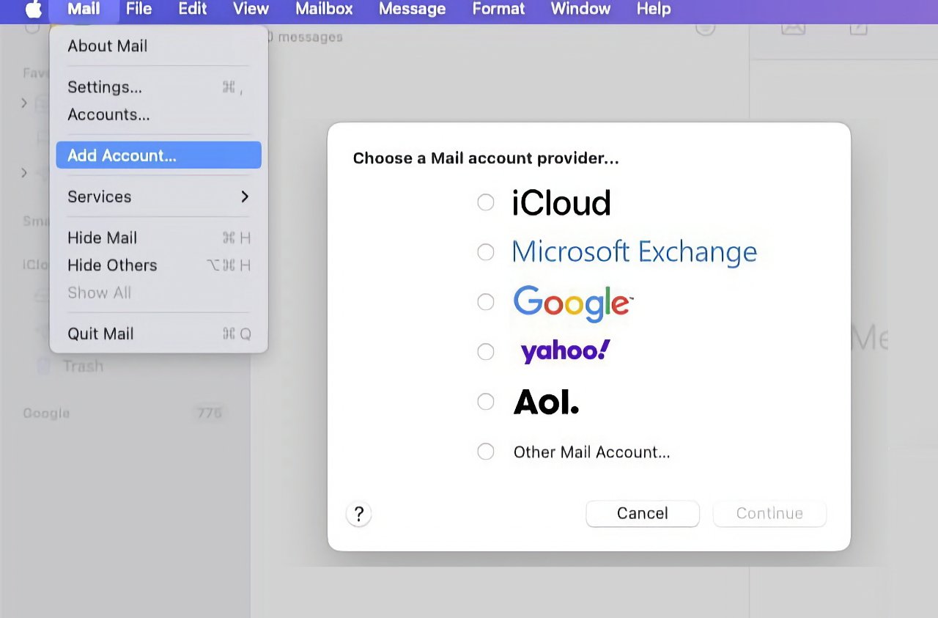Open the Mailbox menu
The height and width of the screenshot is (618, 938).
point(323,10)
